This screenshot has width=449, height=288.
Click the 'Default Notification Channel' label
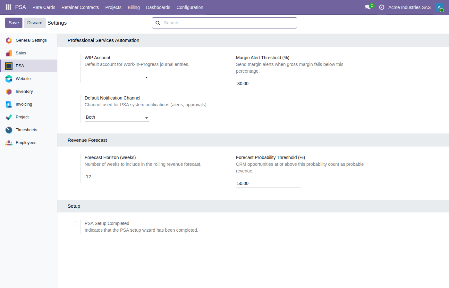click(x=112, y=98)
